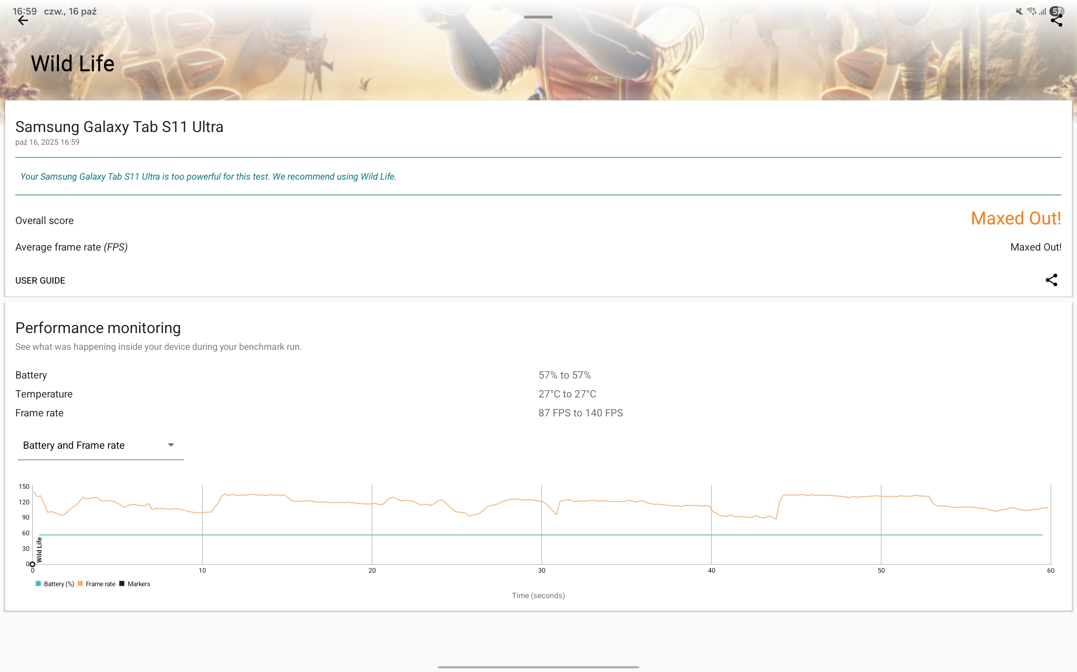Screen dimensions: 1077x672
Task: Click the dropdown arrow beside Battery and Frame rate
Action: [171, 445]
